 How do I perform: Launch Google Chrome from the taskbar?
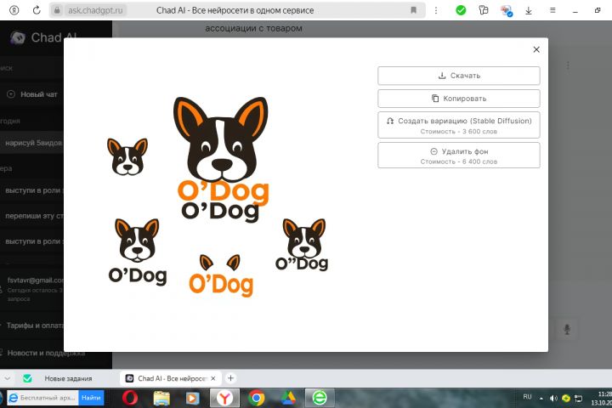point(257,398)
